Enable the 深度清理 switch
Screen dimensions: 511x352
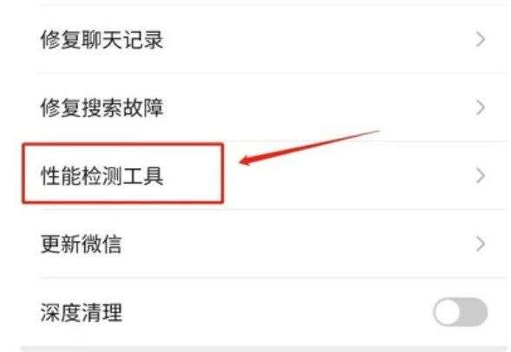pos(461,311)
